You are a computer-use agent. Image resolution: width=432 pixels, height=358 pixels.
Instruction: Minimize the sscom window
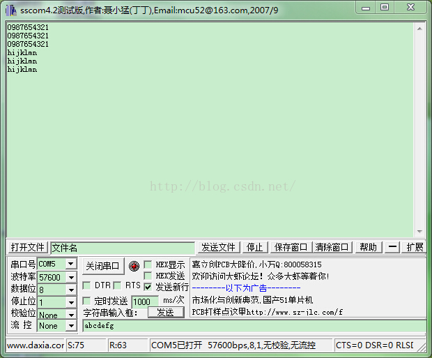point(366,8)
